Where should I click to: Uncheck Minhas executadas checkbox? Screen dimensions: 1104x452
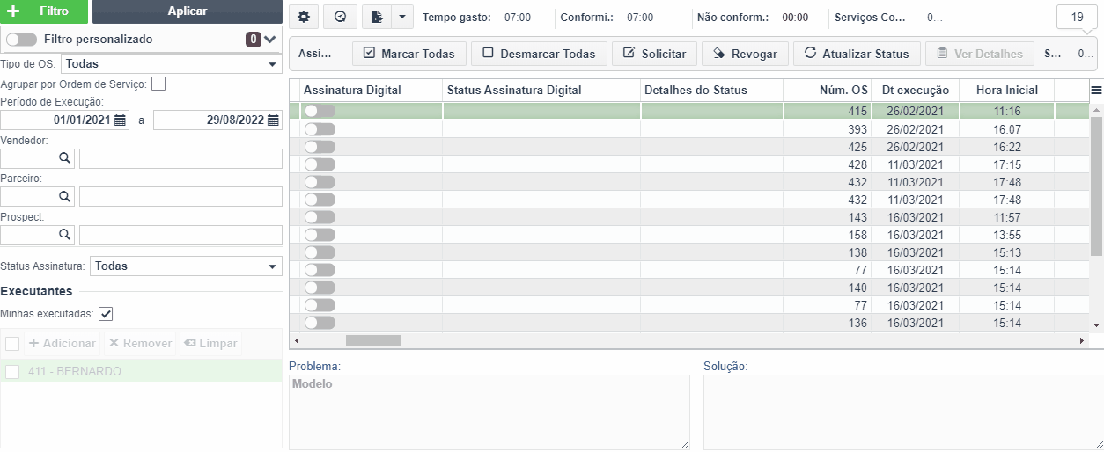tap(106, 313)
